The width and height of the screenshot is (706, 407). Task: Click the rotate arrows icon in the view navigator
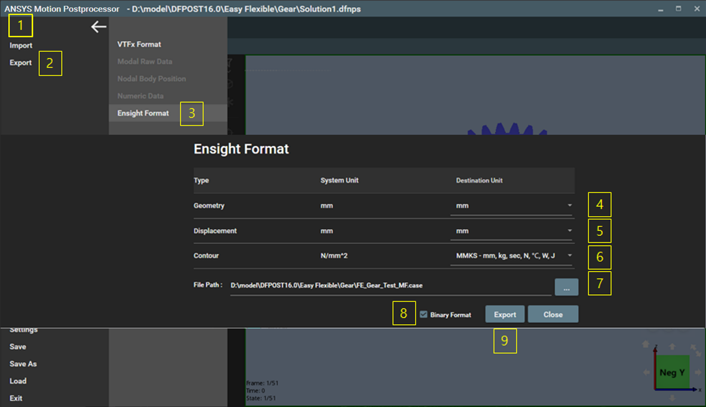695,350
